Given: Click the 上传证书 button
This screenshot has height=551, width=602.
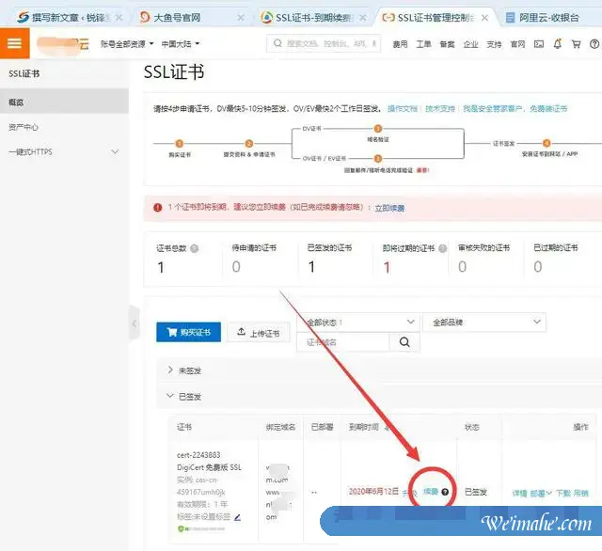Looking at the screenshot, I should [x=259, y=332].
